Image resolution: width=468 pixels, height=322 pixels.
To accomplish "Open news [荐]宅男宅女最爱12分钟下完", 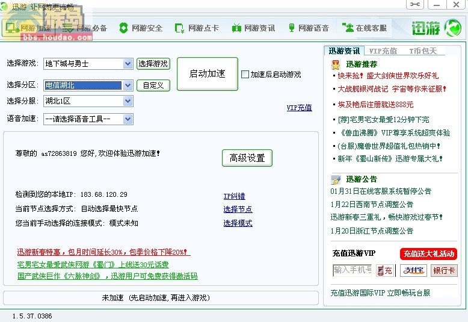I will click(x=384, y=120).
